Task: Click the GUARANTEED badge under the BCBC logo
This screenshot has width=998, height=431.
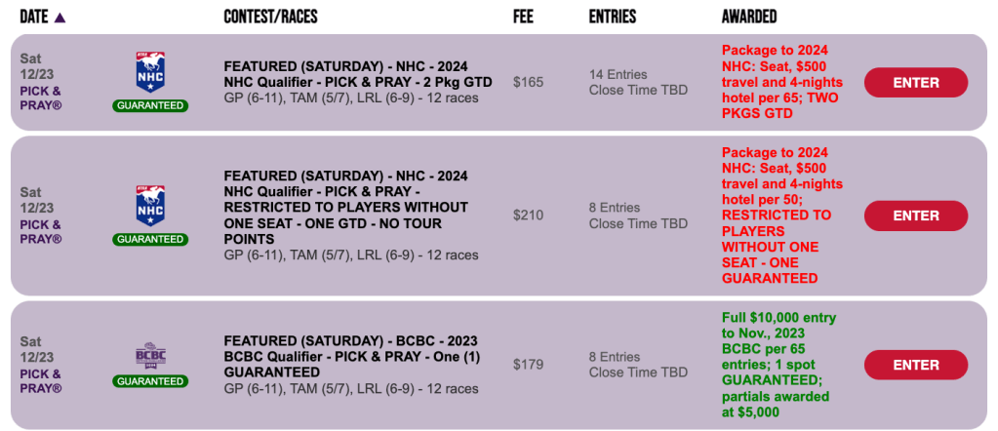Action: pyautogui.click(x=149, y=381)
